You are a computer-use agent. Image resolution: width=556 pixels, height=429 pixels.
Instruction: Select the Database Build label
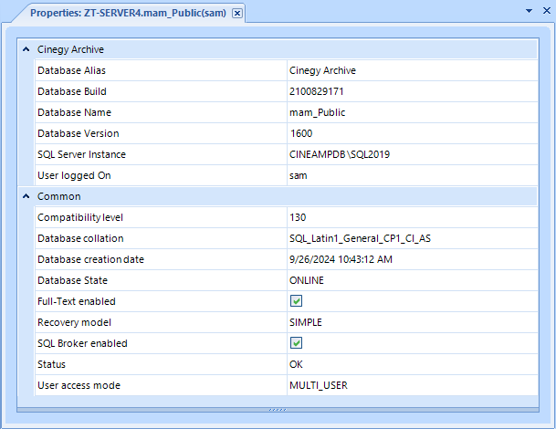coord(72,91)
